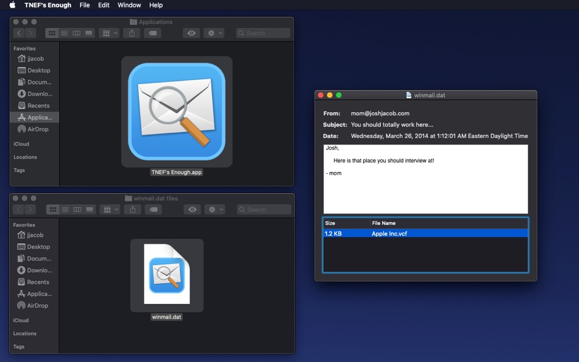Switch Applications window to icon view
The height and width of the screenshot is (362, 579).
point(52,34)
